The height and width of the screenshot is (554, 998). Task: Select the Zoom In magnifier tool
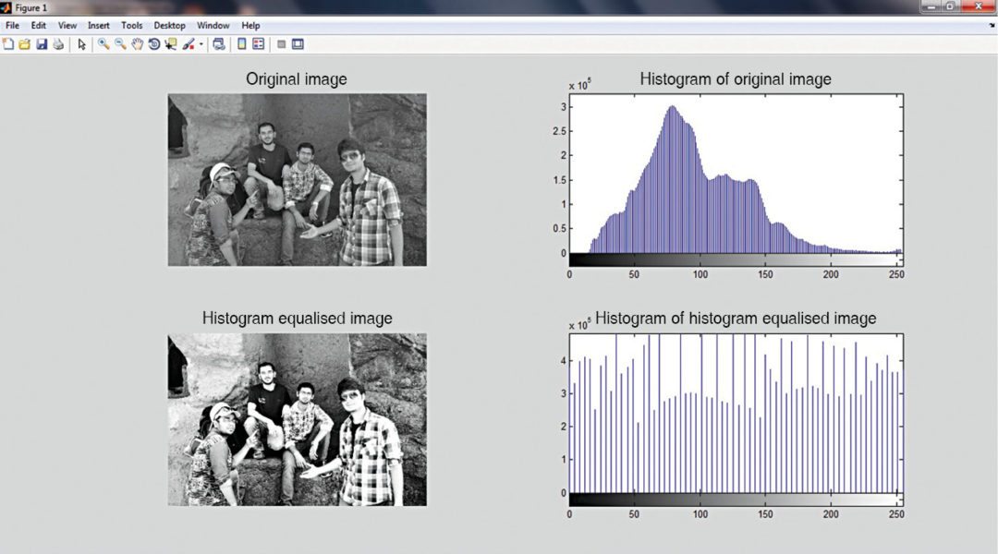(x=103, y=43)
